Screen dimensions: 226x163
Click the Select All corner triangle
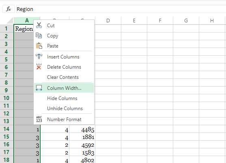point(10,20)
